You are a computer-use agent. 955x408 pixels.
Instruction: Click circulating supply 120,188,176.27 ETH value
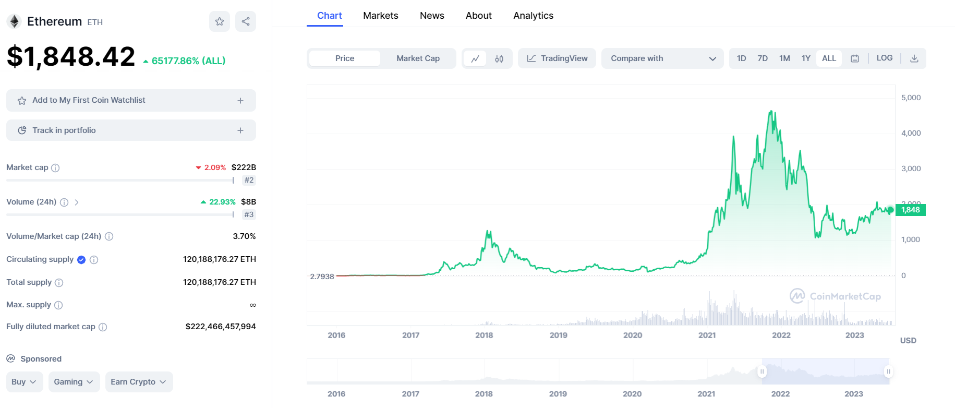[x=220, y=259]
